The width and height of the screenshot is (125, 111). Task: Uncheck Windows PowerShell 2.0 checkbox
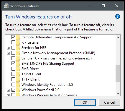[13, 90]
